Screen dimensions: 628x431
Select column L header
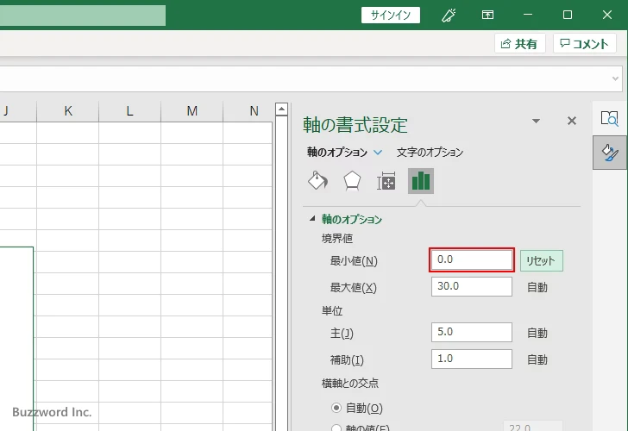pos(129,111)
